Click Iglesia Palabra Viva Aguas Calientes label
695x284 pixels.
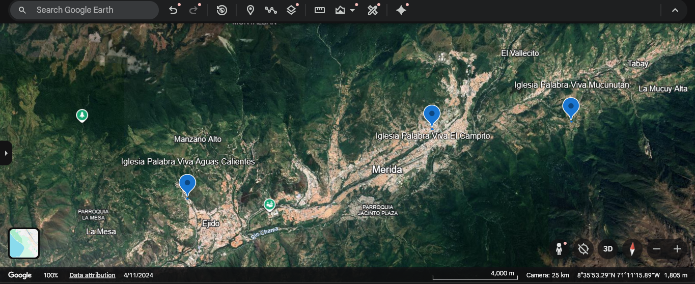tap(188, 161)
